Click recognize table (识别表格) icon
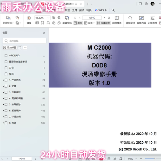 152,18
